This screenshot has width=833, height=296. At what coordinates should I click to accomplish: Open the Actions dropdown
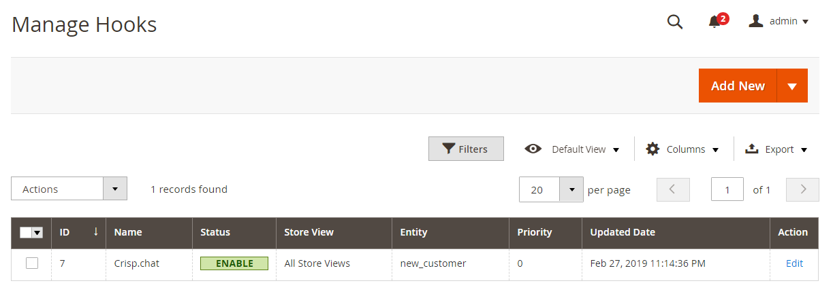coord(69,189)
